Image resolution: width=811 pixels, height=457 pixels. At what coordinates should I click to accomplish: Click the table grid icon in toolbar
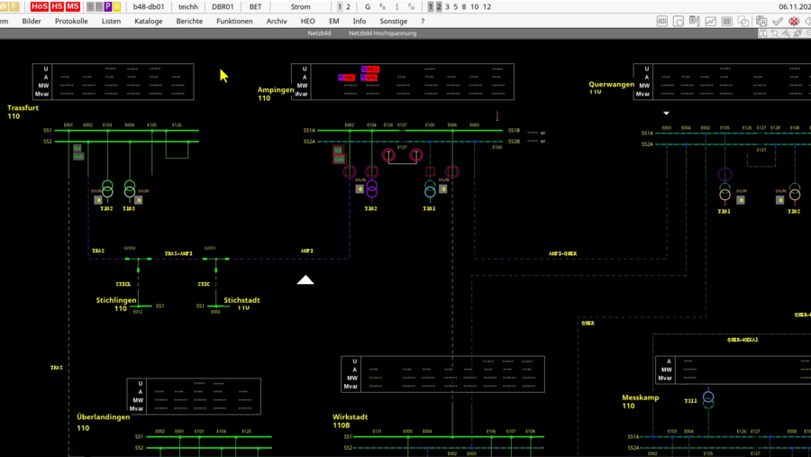click(x=726, y=21)
